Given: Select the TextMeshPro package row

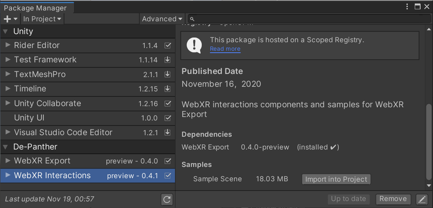Looking at the screenshot, I should (x=88, y=74).
